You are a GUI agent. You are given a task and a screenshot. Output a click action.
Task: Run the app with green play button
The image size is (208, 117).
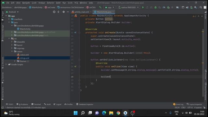click(x=143, y=7)
